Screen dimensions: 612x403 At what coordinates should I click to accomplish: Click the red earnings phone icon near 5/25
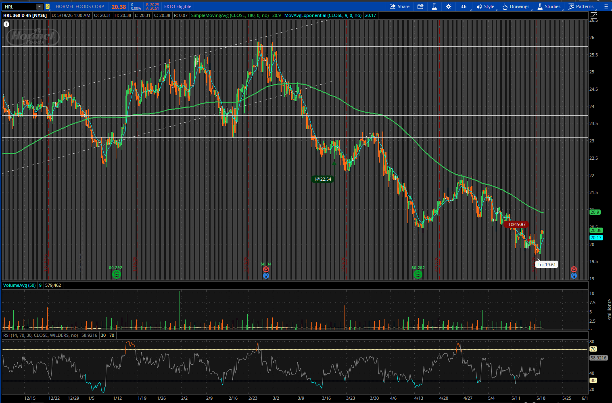coord(574,269)
